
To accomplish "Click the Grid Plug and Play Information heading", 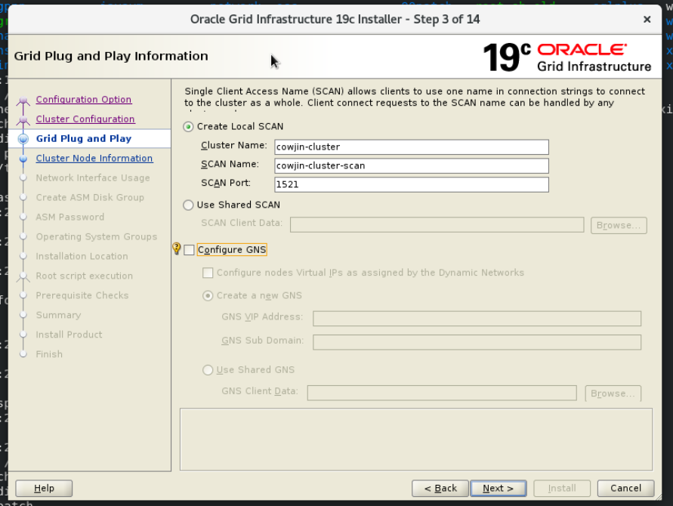I will [111, 56].
